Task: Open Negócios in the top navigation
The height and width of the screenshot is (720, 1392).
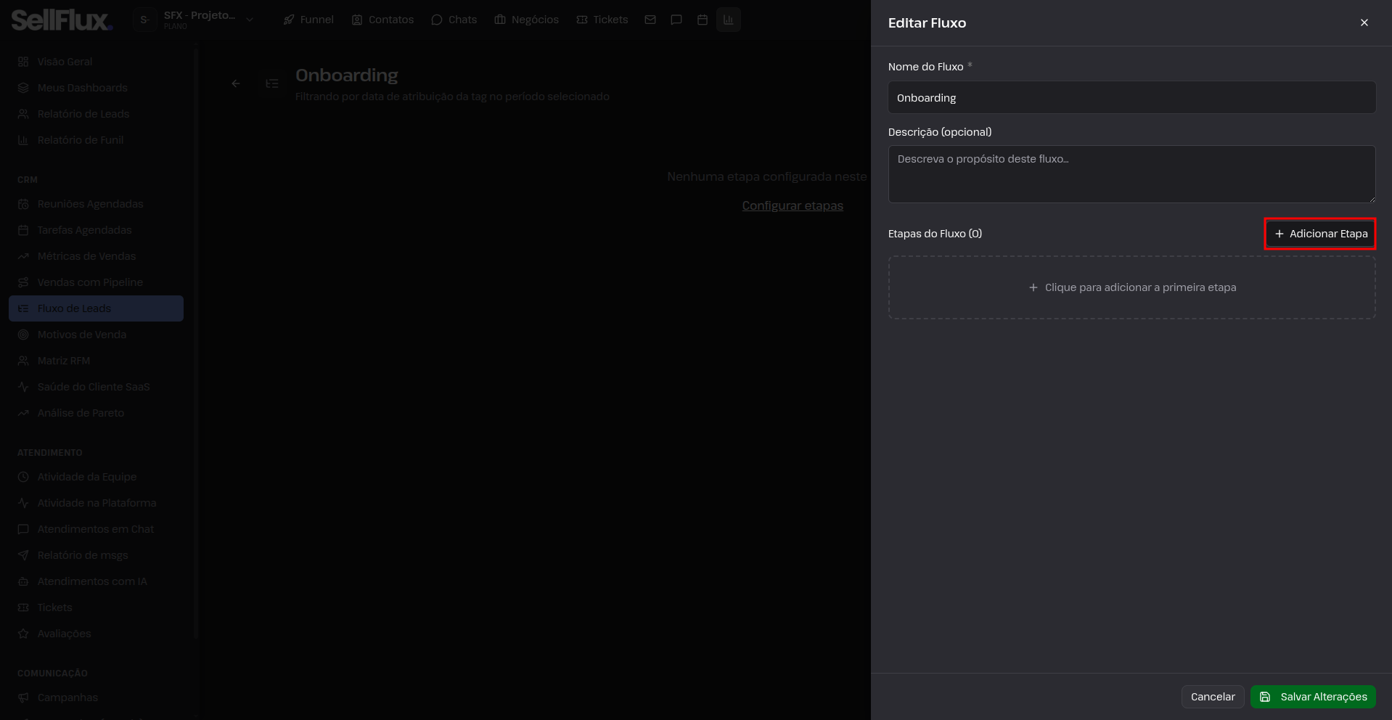Action: tap(526, 20)
